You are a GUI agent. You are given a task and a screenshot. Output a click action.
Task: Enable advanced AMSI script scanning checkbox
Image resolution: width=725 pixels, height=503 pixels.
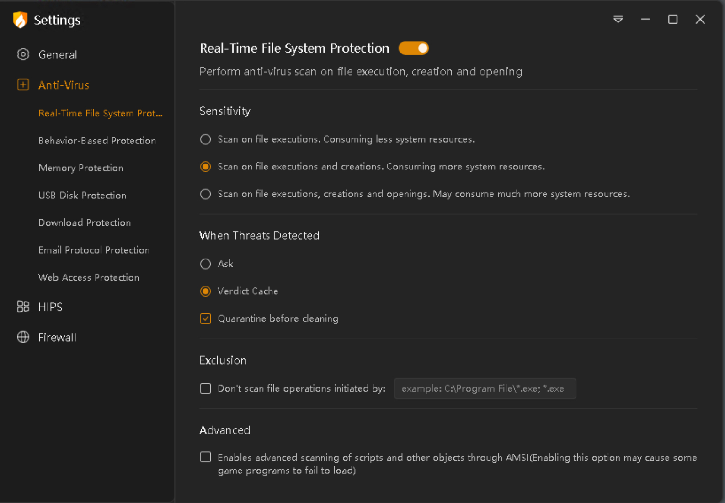click(206, 457)
